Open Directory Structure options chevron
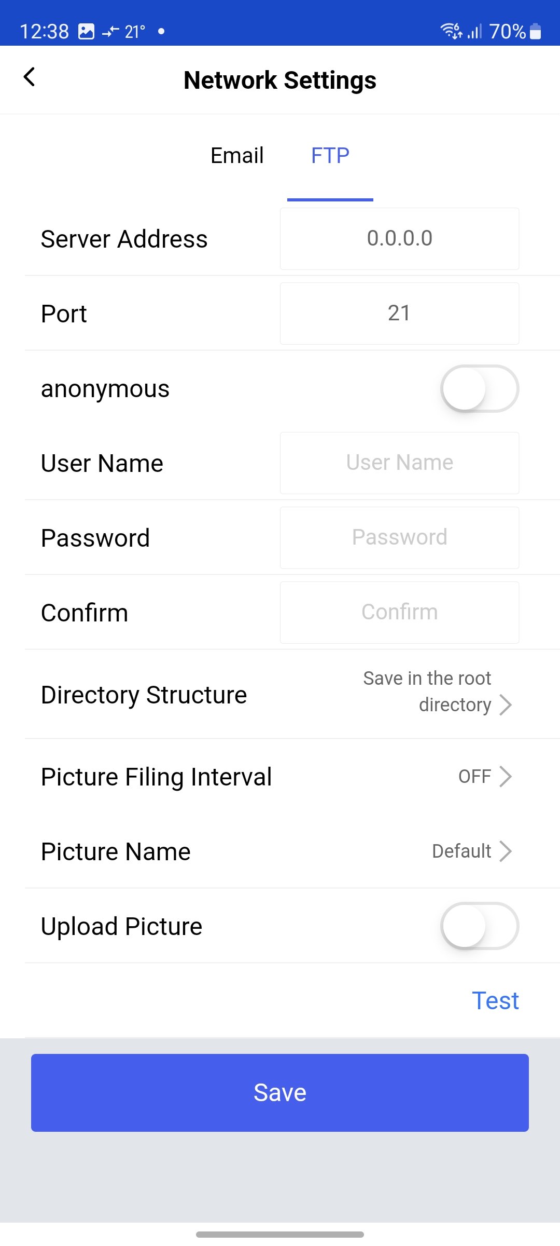The width and height of the screenshot is (560, 1246). pyautogui.click(x=506, y=705)
